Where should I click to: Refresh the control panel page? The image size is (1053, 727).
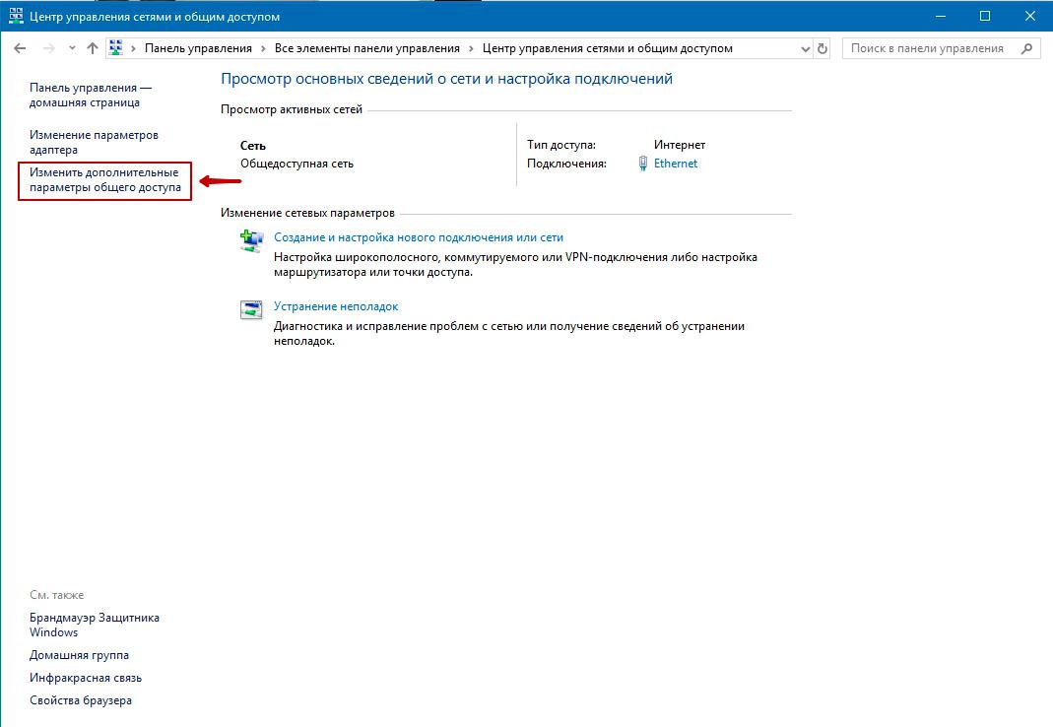point(822,48)
